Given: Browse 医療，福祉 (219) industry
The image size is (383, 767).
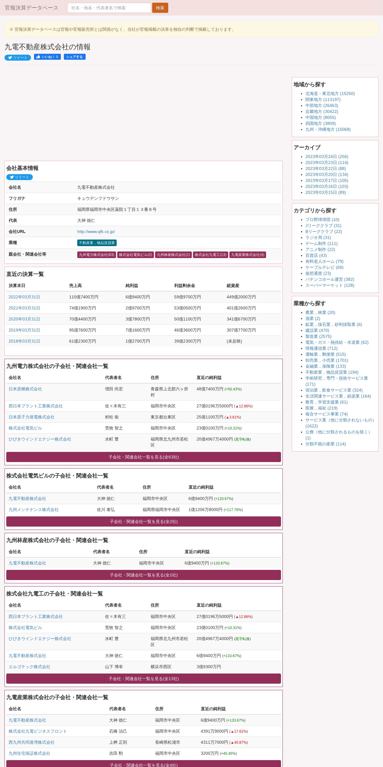Looking at the screenshot, I should (x=321, y=408).
